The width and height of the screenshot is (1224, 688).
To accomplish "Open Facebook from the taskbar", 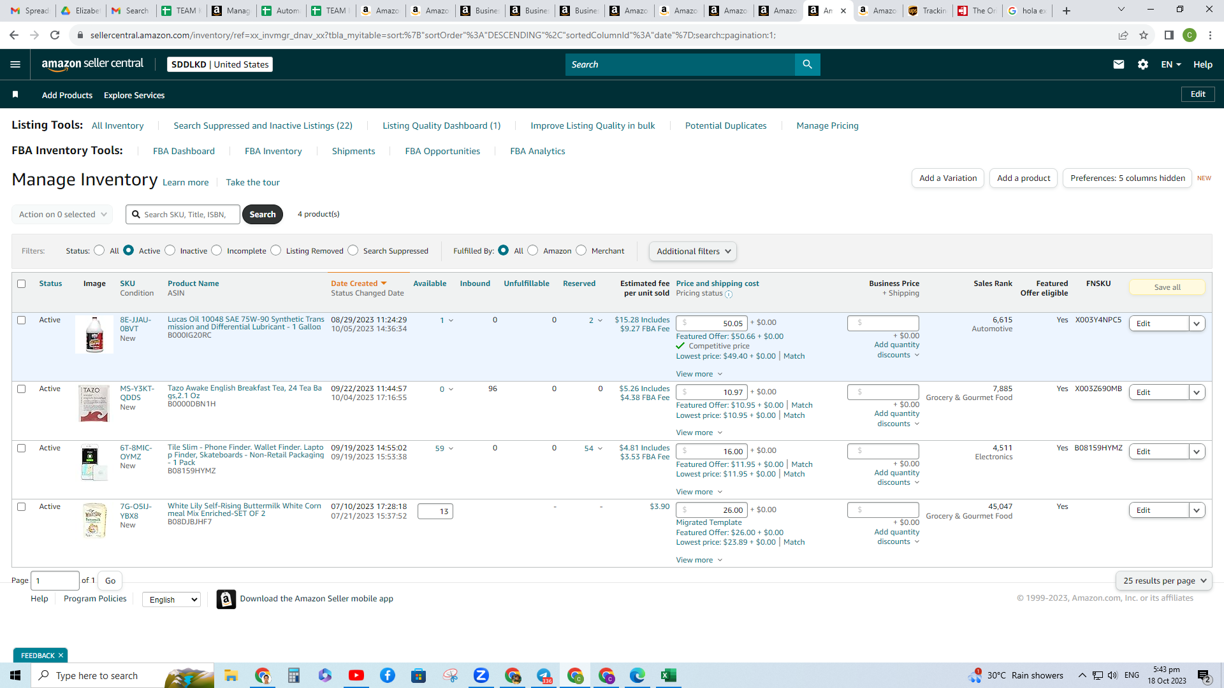I will tap(388, 675).
